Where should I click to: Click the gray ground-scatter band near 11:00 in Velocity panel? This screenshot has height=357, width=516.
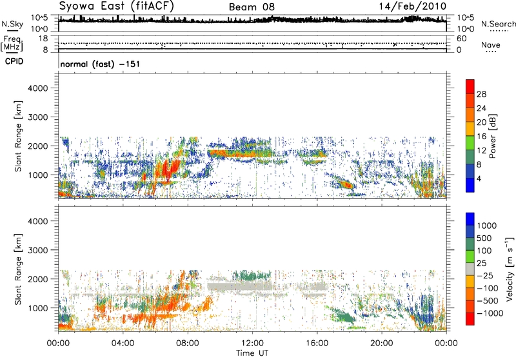click(x=239, y=285)
